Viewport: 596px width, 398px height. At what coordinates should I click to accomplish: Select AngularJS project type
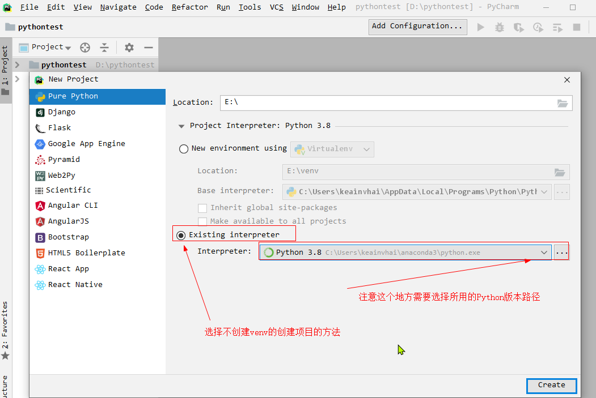pyautogui.click(x=98, y=221)
